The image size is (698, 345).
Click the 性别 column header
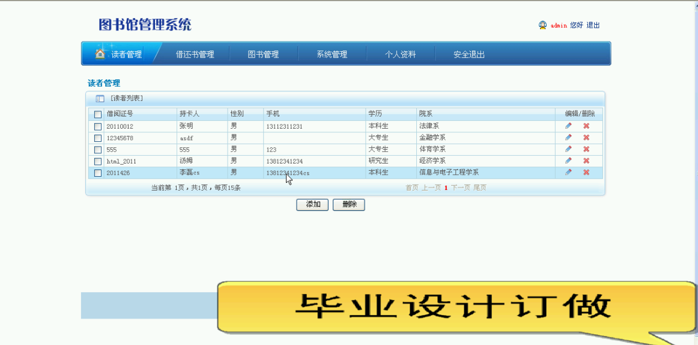237,114
